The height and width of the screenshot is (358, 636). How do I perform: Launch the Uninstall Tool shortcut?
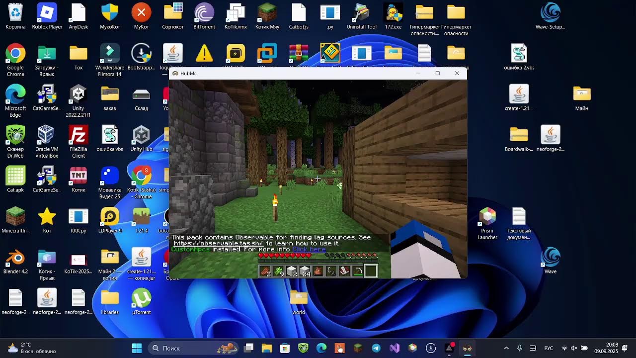362,16
